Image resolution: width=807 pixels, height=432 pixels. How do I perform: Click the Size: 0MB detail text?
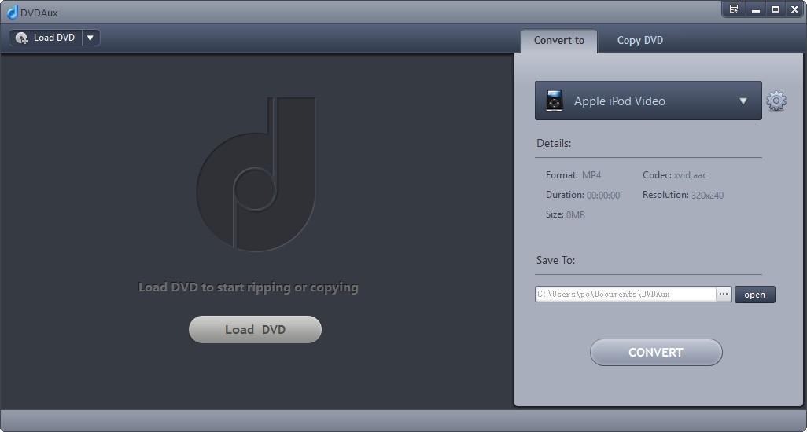565,214
